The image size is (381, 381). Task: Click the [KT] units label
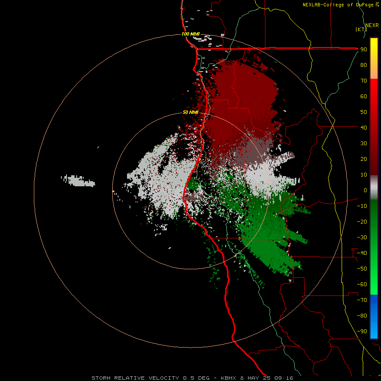(x=362, y=29)
